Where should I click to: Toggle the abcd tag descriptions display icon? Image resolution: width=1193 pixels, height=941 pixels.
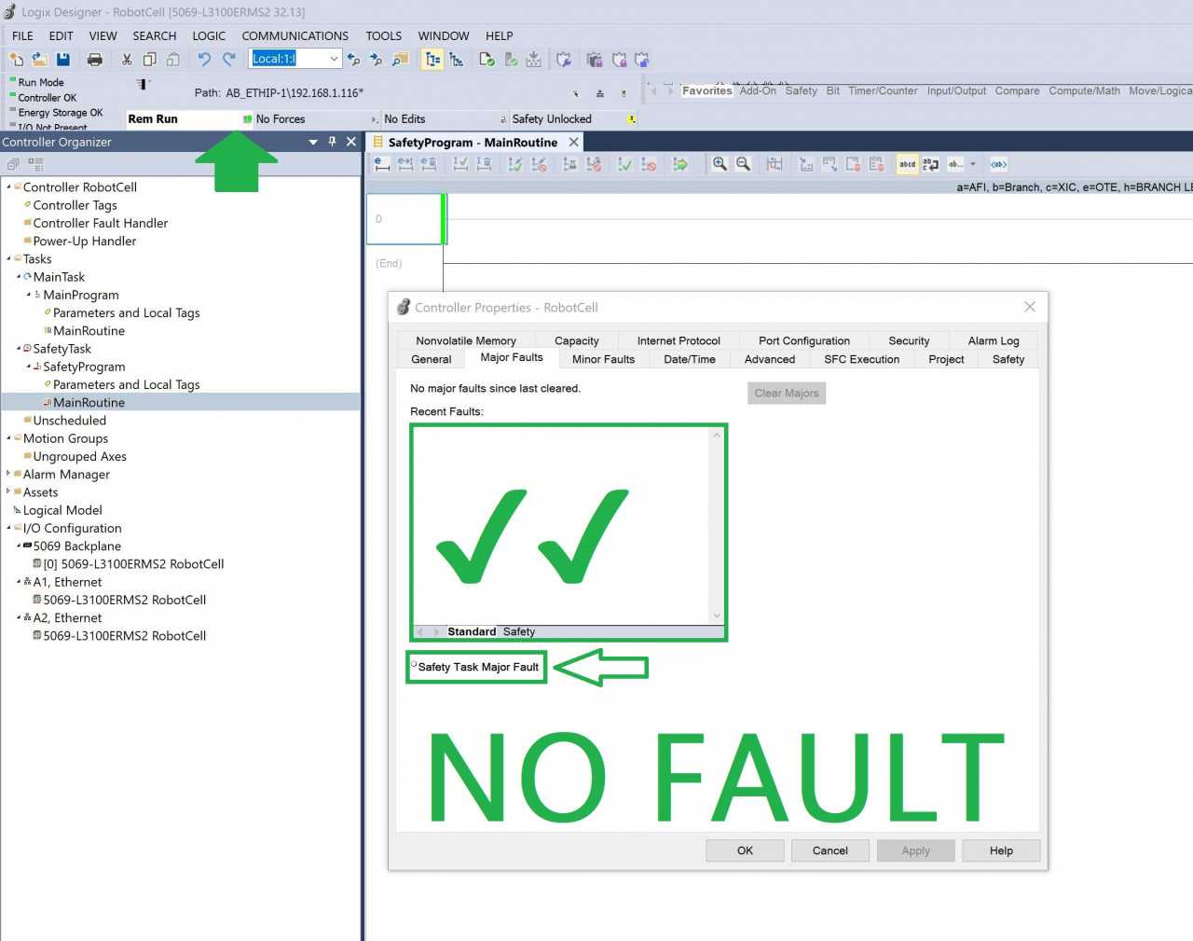pyautogui.click(x=907, y=164)
